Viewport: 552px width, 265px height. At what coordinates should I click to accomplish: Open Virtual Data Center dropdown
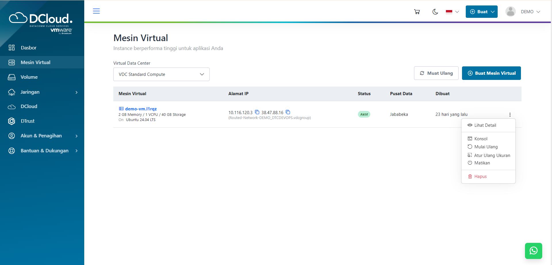[x=161, y=74]
